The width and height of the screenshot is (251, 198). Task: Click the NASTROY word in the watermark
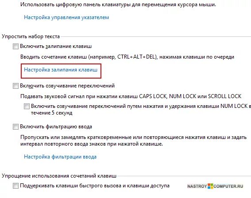[x=197, y=186]
